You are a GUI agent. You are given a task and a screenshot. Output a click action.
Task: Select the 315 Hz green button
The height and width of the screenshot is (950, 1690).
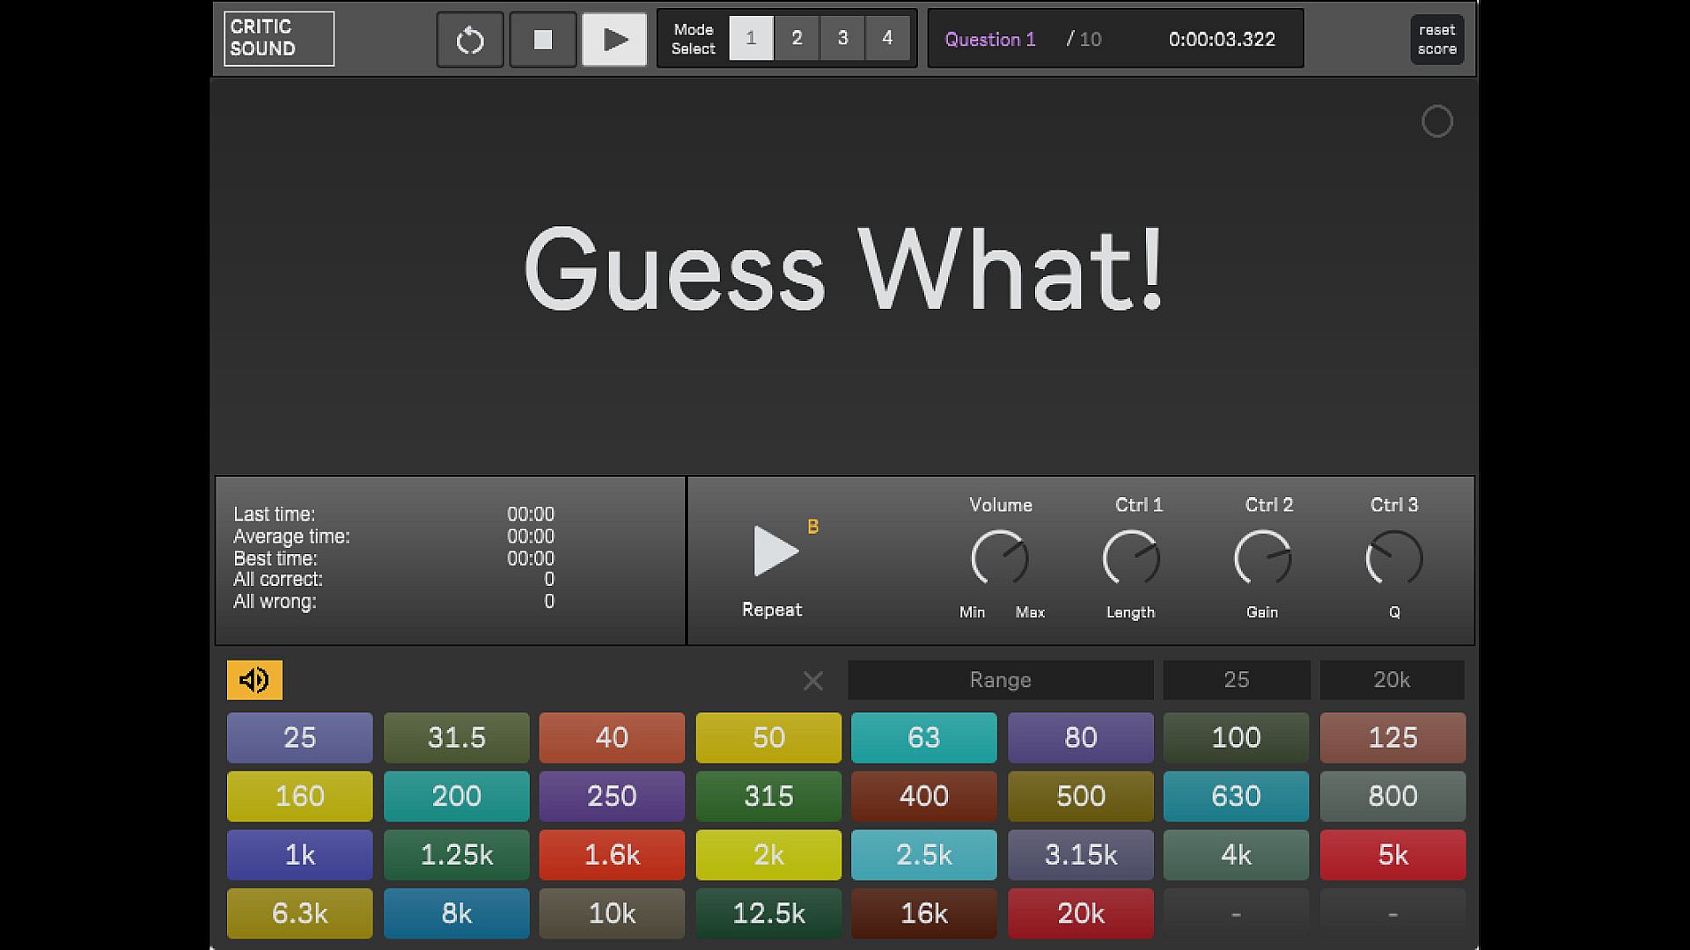(x=768, y=796)
